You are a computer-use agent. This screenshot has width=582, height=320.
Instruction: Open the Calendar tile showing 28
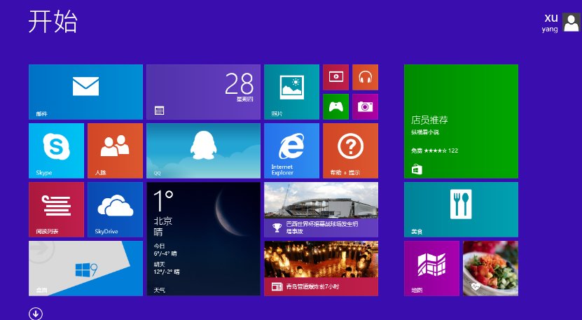point(203,92)
